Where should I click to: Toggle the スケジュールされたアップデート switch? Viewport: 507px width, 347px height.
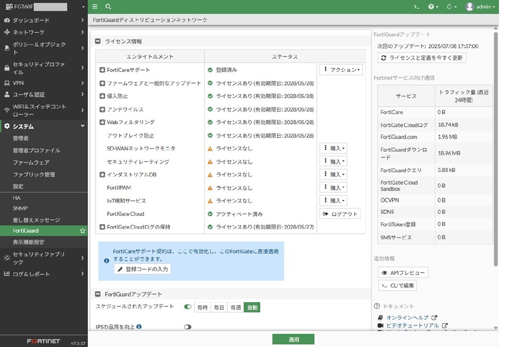point(188,307)
